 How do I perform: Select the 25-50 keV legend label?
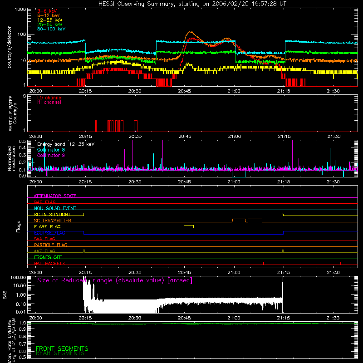[x=50, y=25]
